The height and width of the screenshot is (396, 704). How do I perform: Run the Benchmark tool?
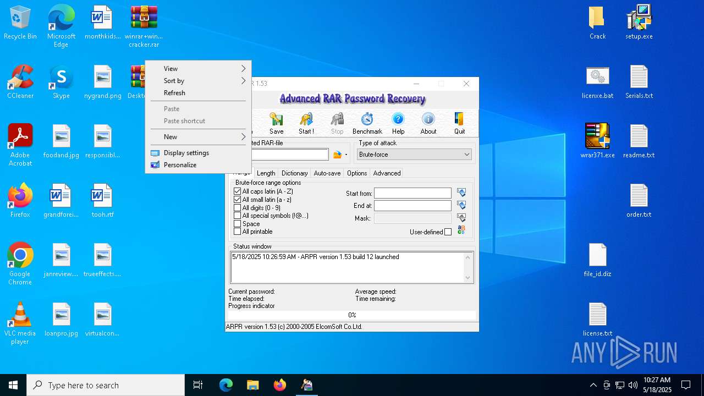pos(367,124)
